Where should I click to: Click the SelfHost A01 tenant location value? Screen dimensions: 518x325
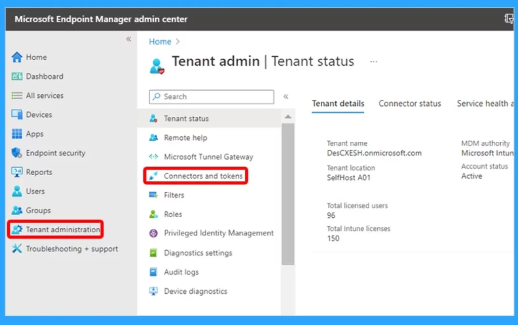point(349,178)
